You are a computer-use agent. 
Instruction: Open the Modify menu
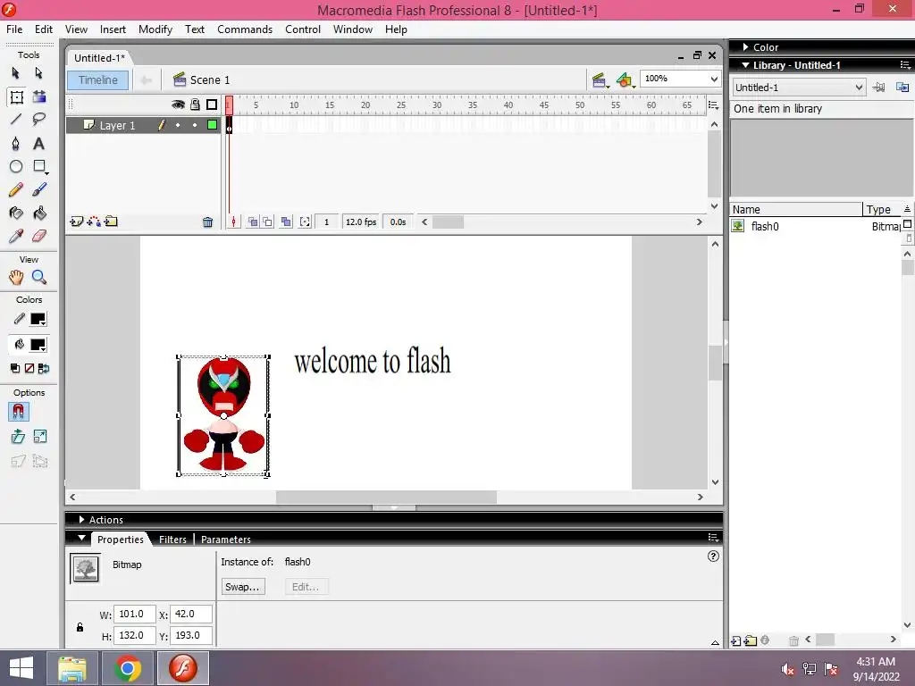[155, 29]
